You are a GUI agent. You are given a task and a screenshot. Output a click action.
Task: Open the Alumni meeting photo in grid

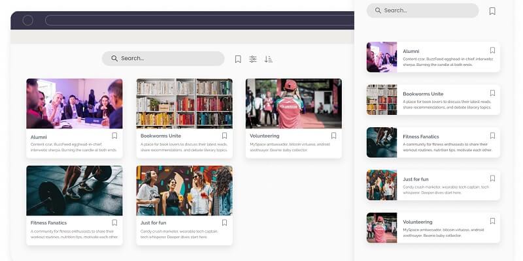click(75, 104)
